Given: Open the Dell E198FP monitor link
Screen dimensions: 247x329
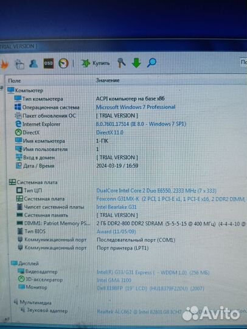Looking at the screenshot, I should tap(150, 288).
